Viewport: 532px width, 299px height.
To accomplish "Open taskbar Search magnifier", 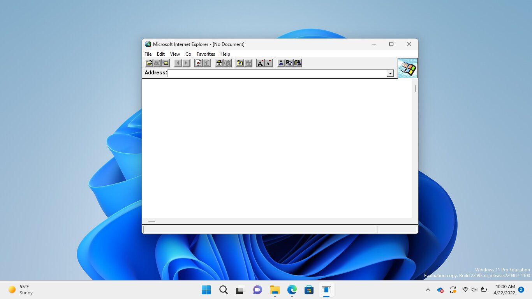I will point(223,290).
